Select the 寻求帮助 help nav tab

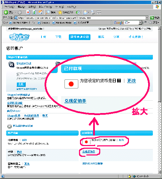(136, 37)
